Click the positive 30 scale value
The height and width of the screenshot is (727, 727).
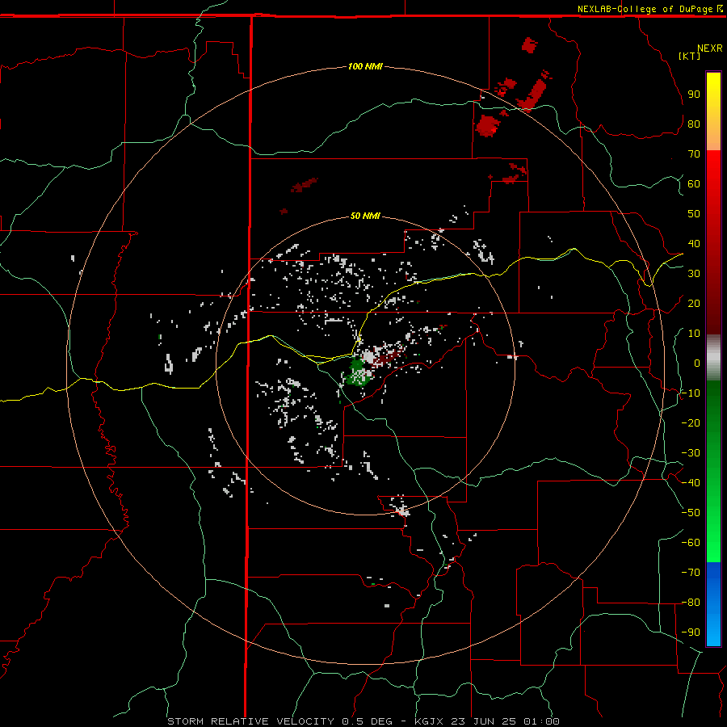694,274
